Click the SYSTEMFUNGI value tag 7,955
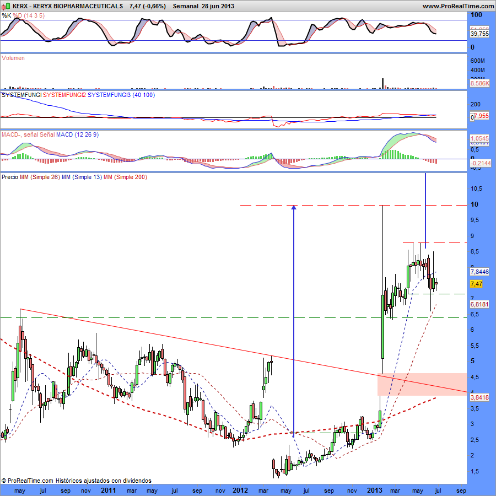The width and height of the screenshot is (496, 496). coord(481,116)
